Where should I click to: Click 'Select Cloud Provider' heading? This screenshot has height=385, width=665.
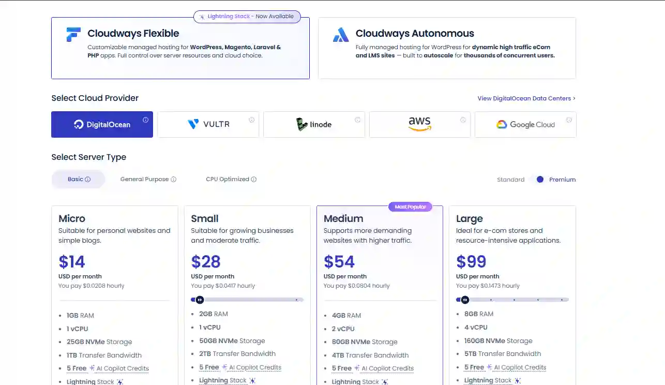[95, 98]
